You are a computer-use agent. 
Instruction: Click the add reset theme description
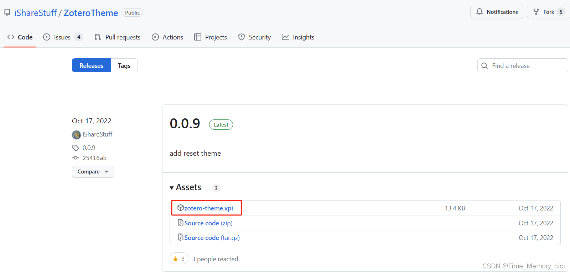coord(195,153)
